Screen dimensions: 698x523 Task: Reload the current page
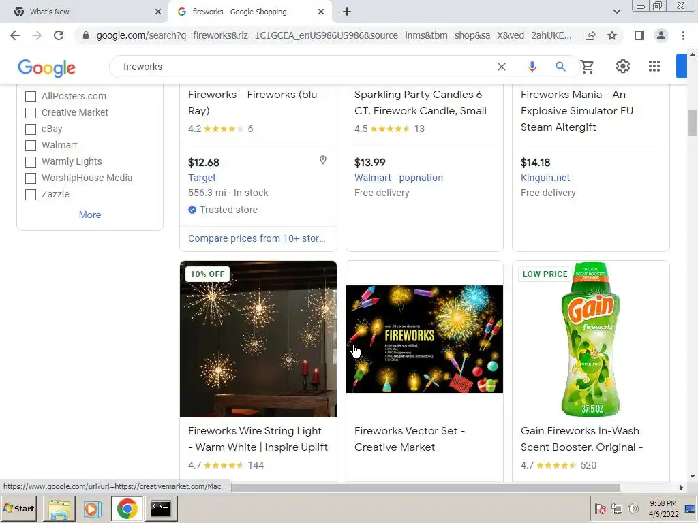coord(59,35)
